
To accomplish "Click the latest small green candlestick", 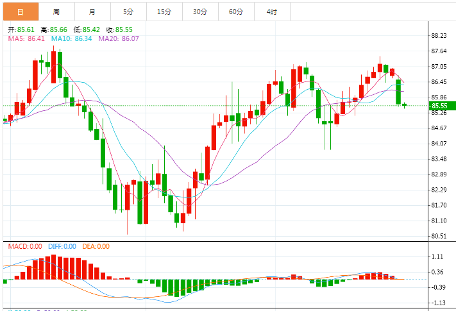I will [x=404, y=105].
